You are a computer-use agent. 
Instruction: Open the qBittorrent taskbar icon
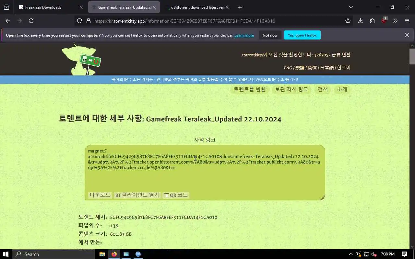pyautogui.click(x=138, y=254)
